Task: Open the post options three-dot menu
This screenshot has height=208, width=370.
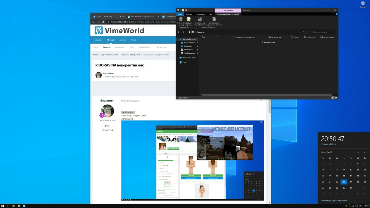Action: 261,101
